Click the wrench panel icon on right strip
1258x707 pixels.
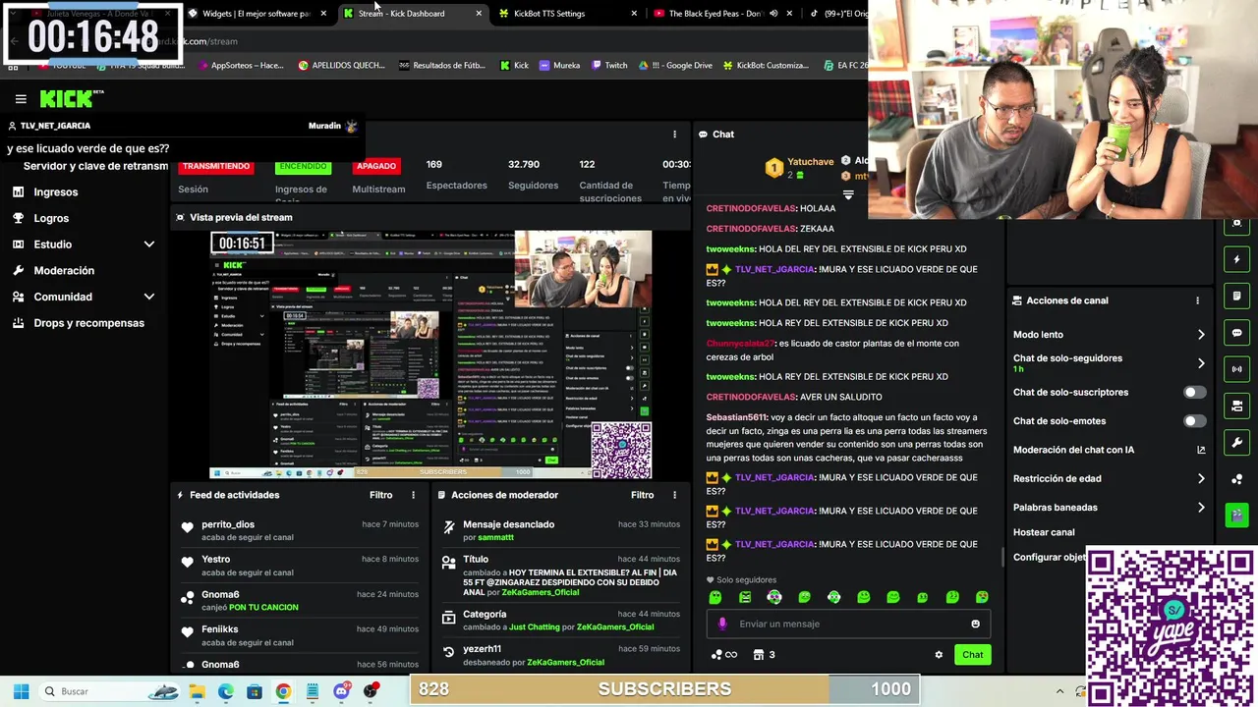coord(1237,443)
